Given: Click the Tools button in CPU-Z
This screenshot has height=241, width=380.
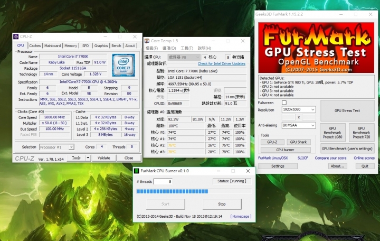Looking at the screenshot, I should 76,157.
